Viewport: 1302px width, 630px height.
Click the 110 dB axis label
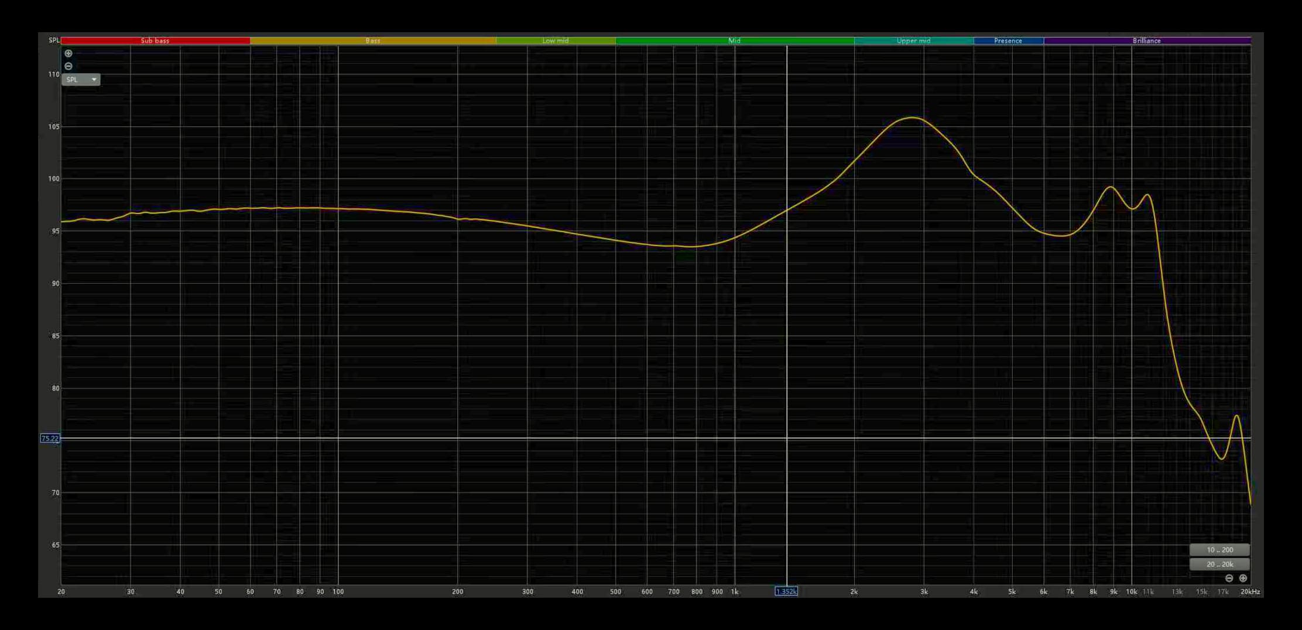[54, 74]
